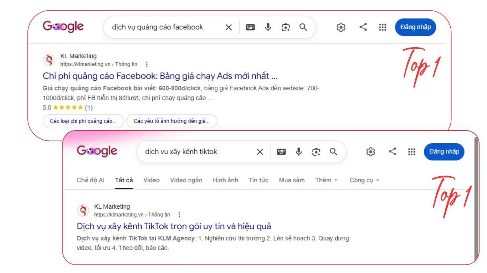This screenshot has height=273, width=487.
Task: Switch to Video ngắn tab
Action: click(186, 180)
